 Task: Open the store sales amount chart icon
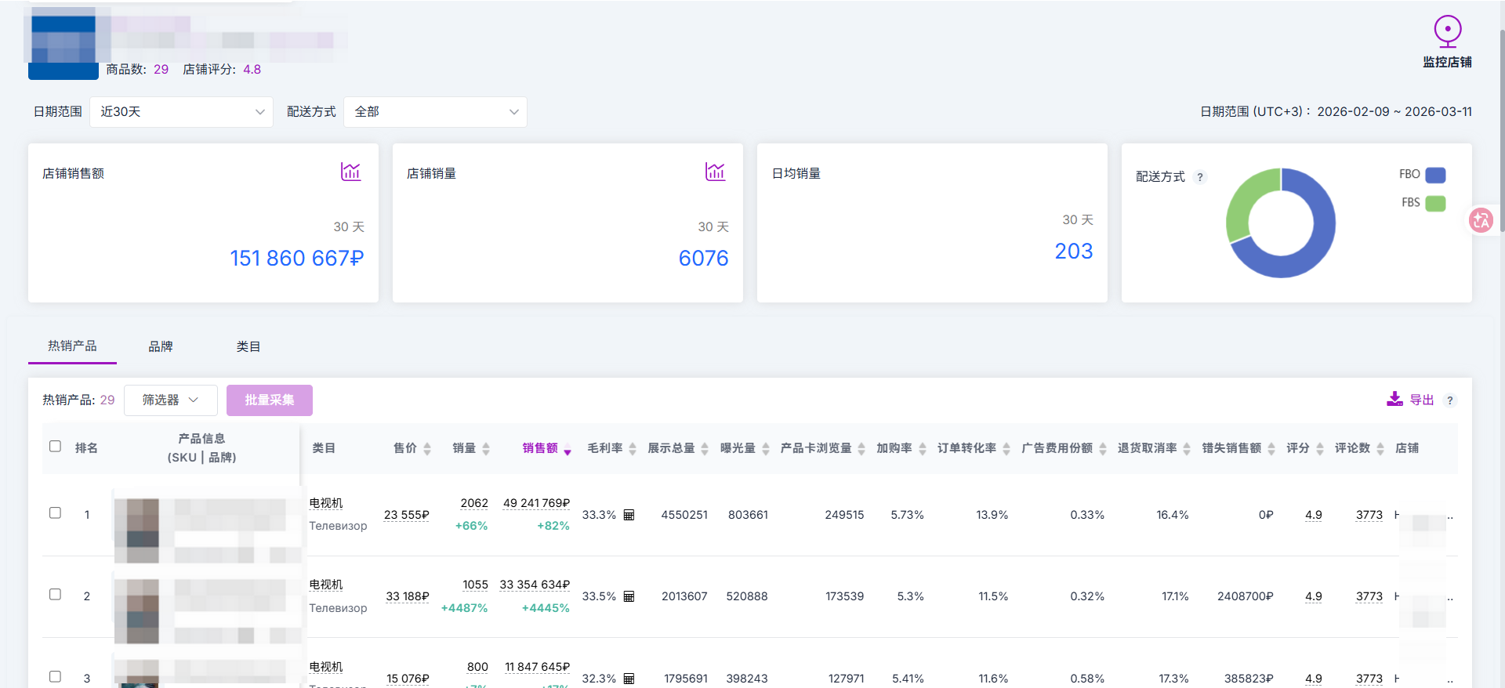(x=350, y=172)
